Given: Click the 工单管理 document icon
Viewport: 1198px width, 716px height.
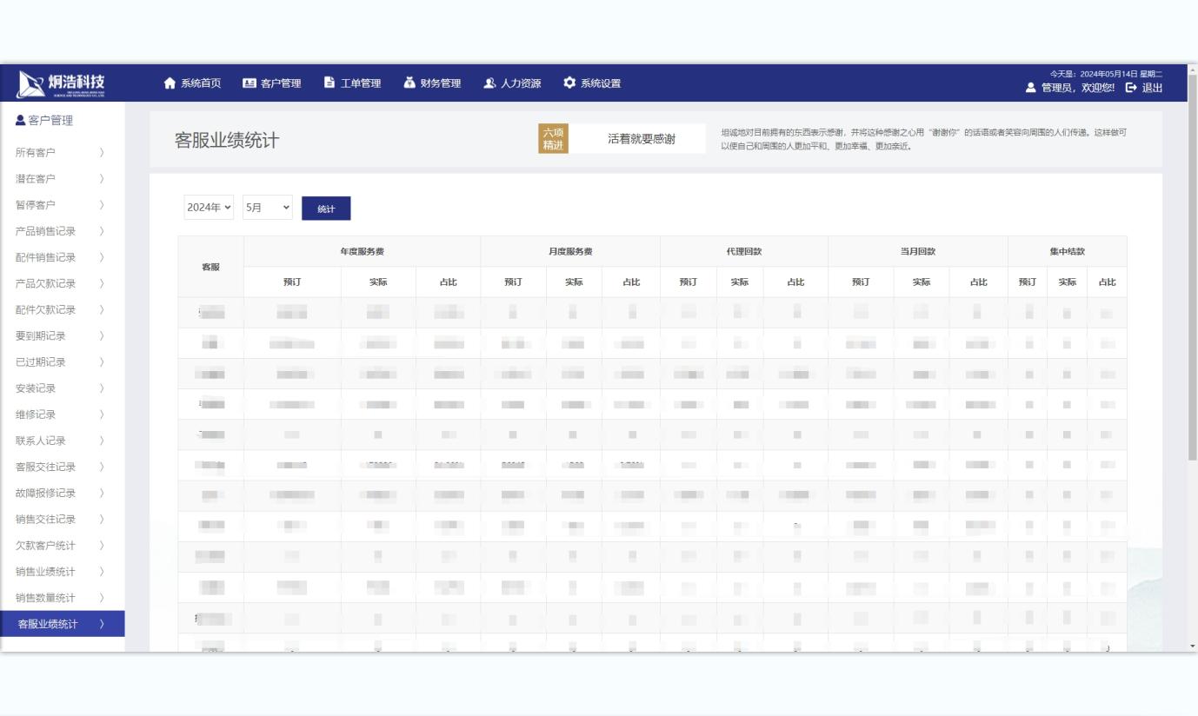Looking at the screenshot, I should click(329, 83).
